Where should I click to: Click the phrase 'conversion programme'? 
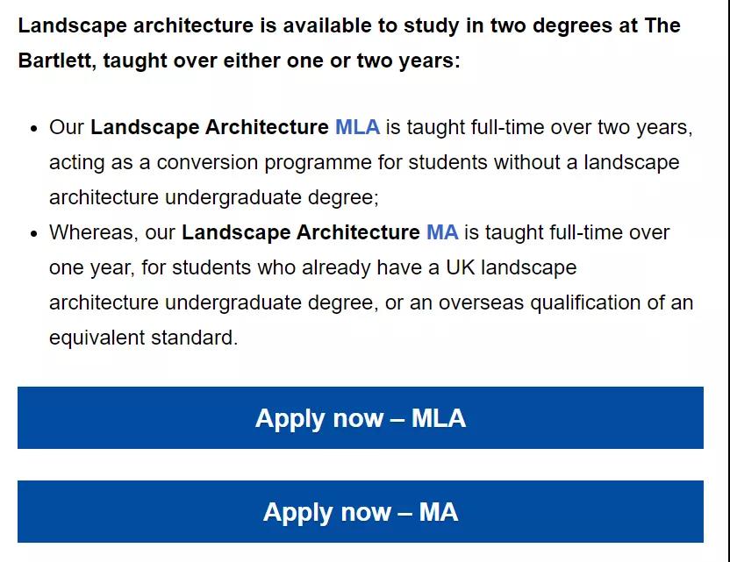point(264,163)
